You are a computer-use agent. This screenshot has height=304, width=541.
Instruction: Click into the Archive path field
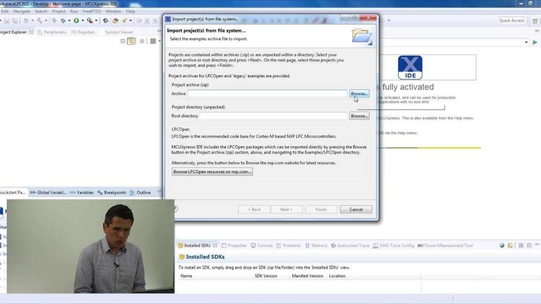[267, 94]
